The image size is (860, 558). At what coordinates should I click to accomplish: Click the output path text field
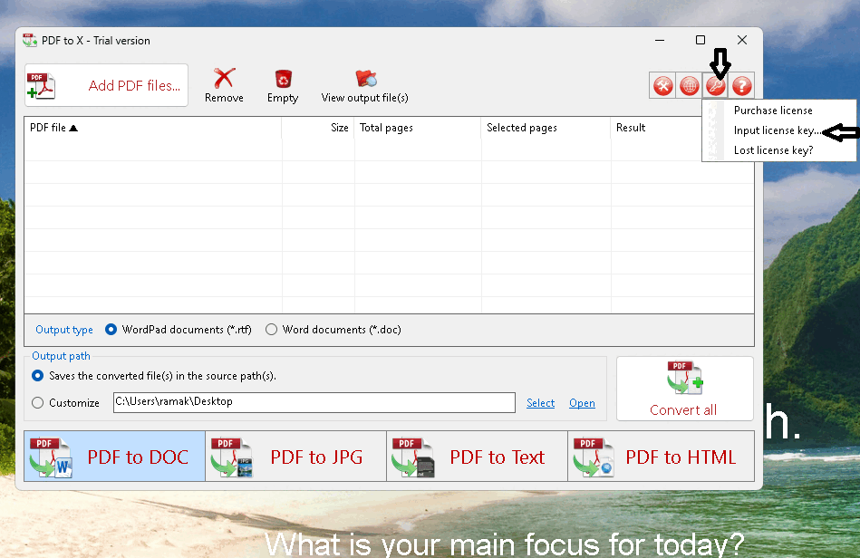tap(313, 402)
